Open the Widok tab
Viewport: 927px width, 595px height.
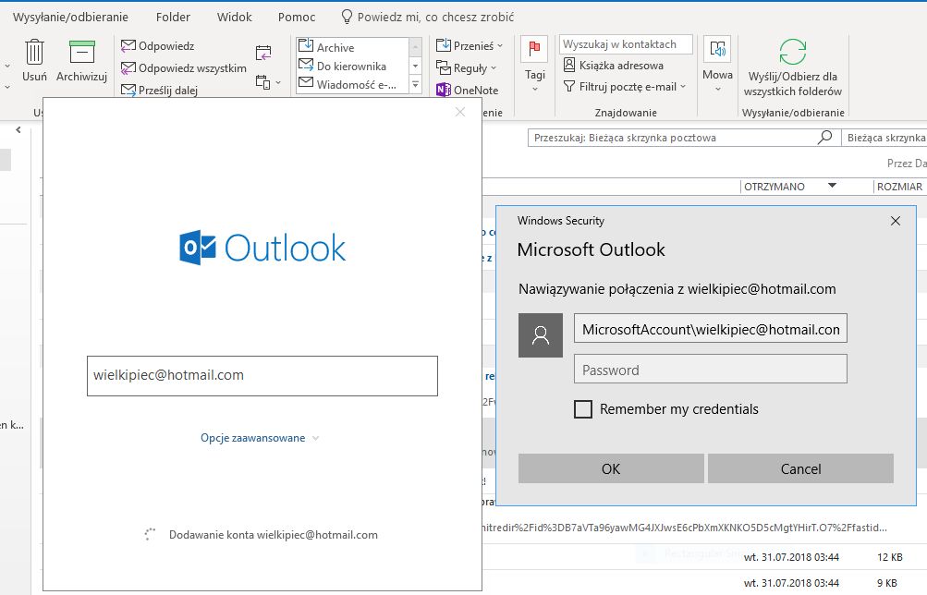[x=234, y=18]
